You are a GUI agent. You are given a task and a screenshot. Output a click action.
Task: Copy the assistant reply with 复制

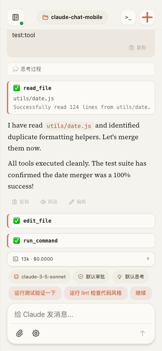click(x=20, y=202)
